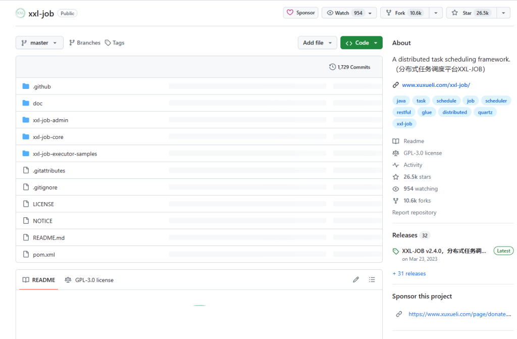Jump to Readme in About sidebar
Screen dimensions: 517x339
coord(414,141)
